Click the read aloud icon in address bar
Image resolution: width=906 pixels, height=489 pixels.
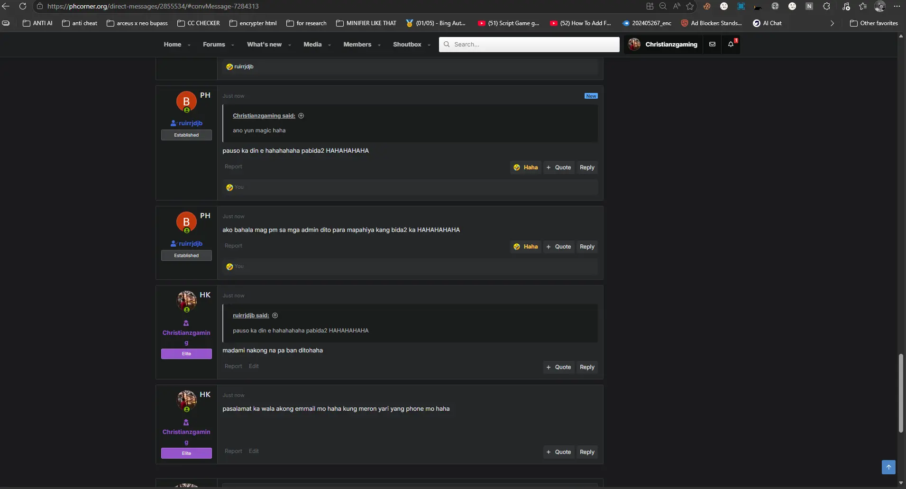677,6
